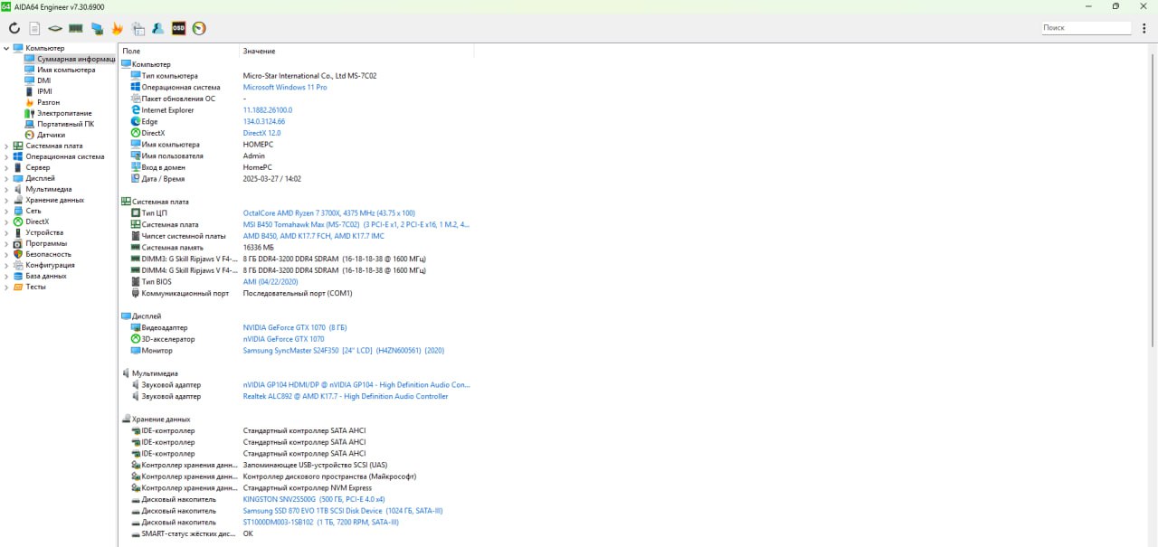The image size is (1158, 547).
Task: Collapse the Компьютер tree node arrow
Action: pyautogui.click(x=6, y=48)
